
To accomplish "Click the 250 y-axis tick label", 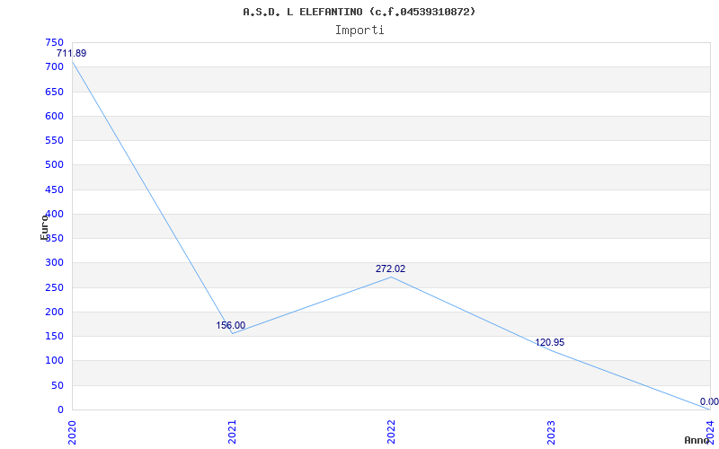I will 54,287.
